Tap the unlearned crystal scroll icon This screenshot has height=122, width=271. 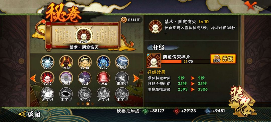coord(103,94)
